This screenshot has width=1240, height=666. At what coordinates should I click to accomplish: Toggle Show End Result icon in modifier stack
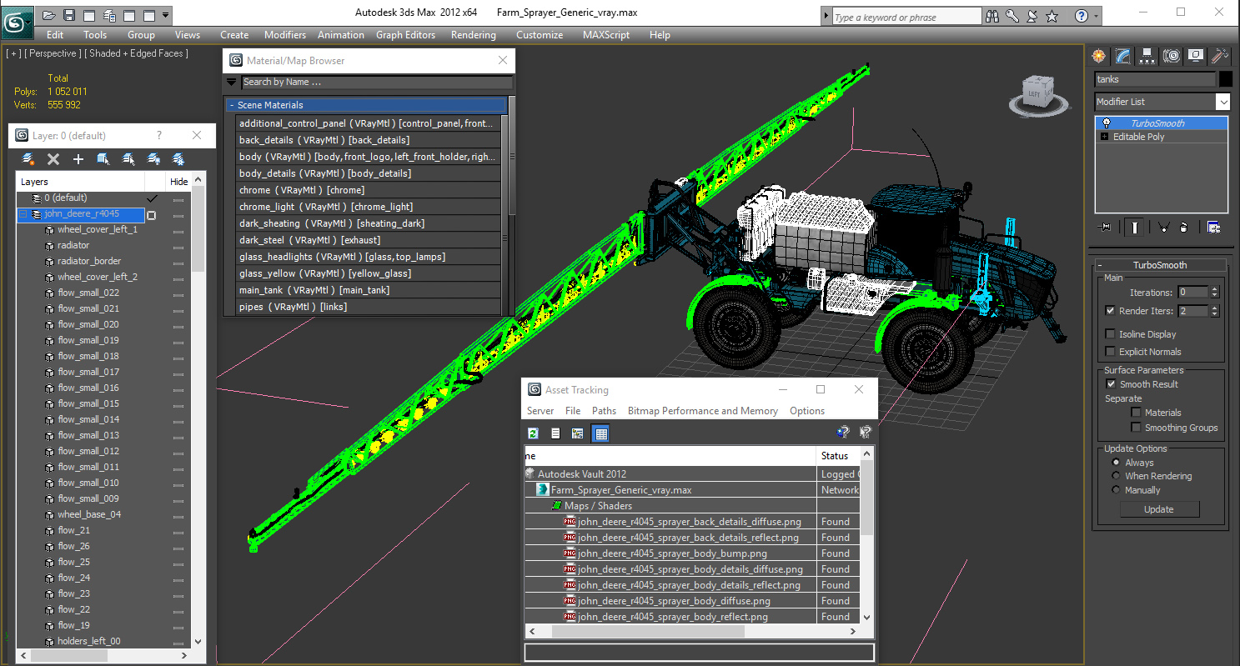tap(1134, 227)
